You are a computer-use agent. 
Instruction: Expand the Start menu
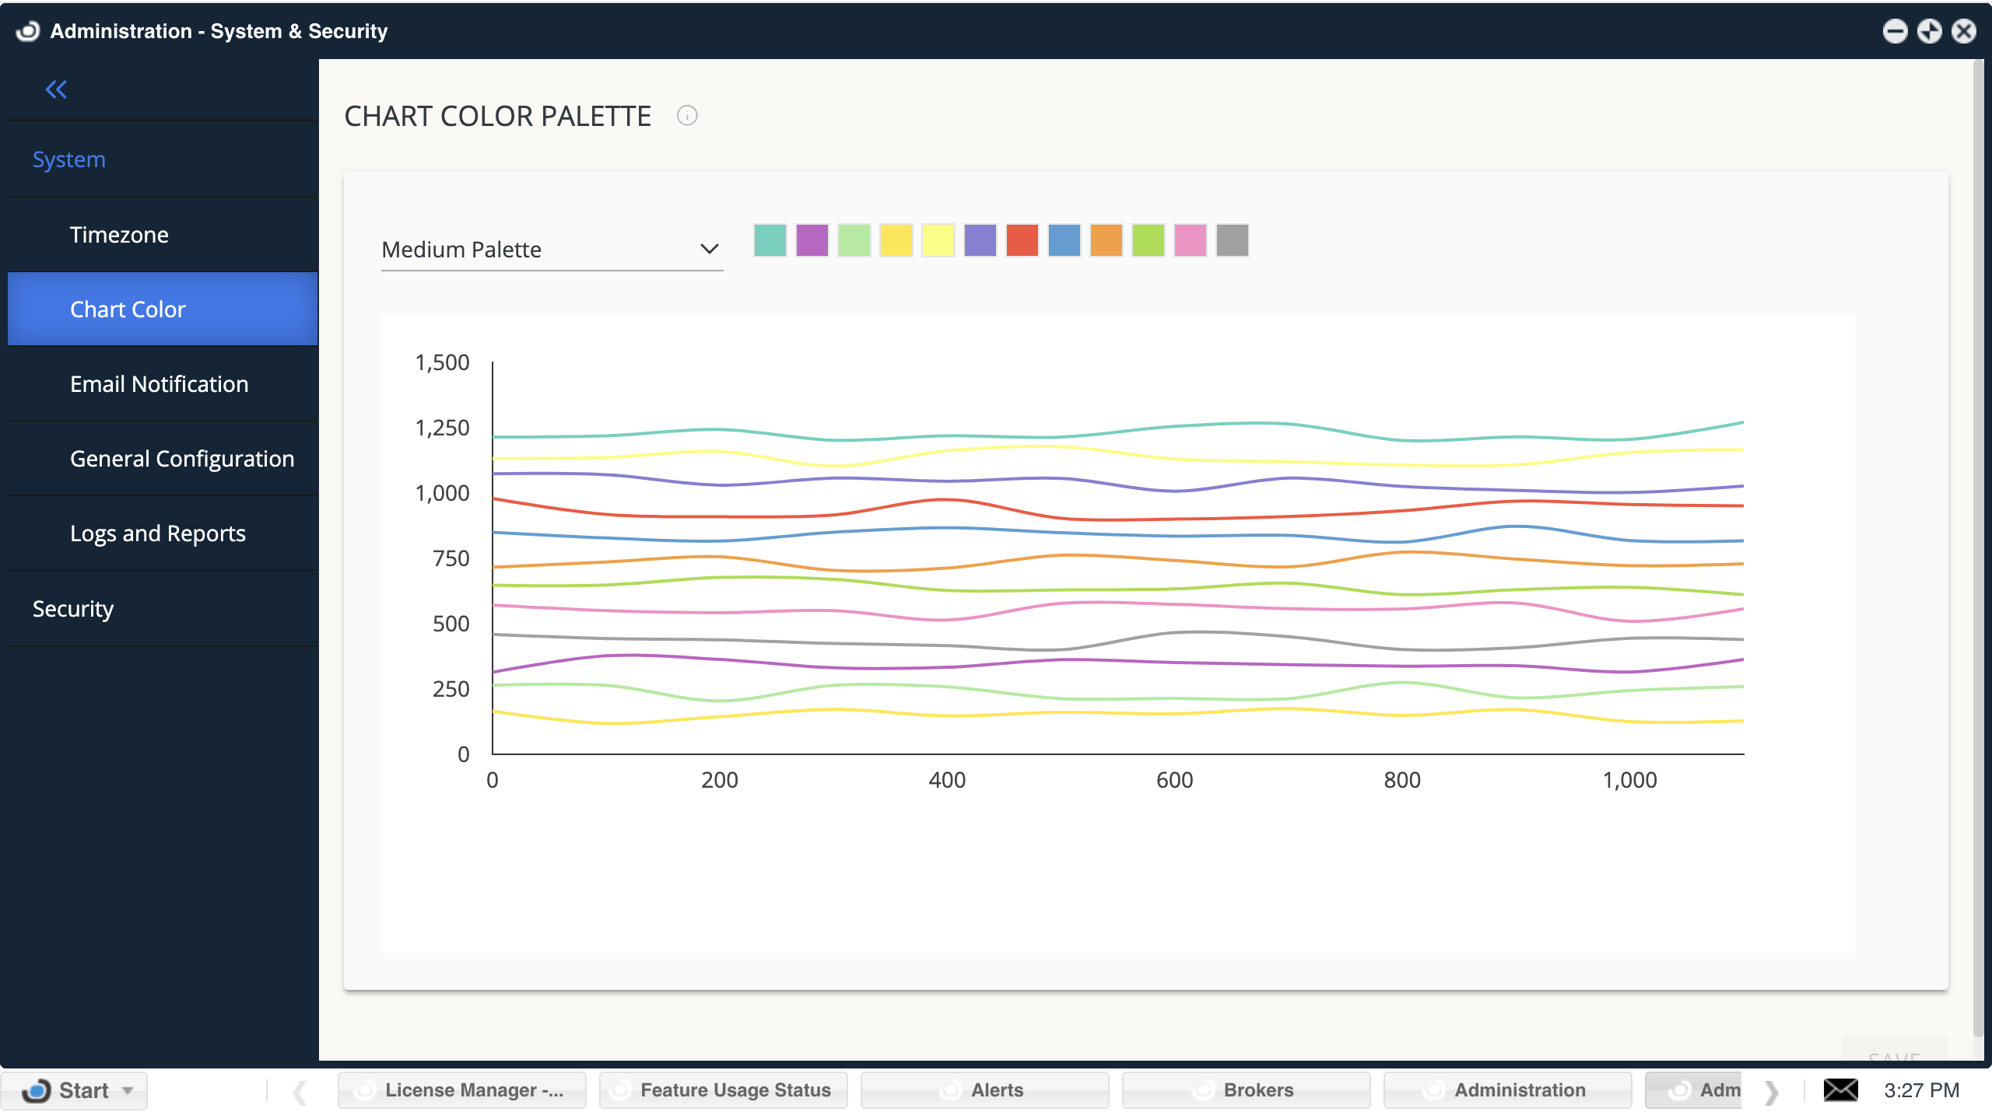pyautogui.click(x=75, y=1090)
